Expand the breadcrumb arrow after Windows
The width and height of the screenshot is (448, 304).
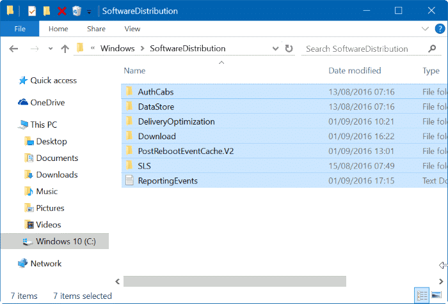(x=142, y=49)
